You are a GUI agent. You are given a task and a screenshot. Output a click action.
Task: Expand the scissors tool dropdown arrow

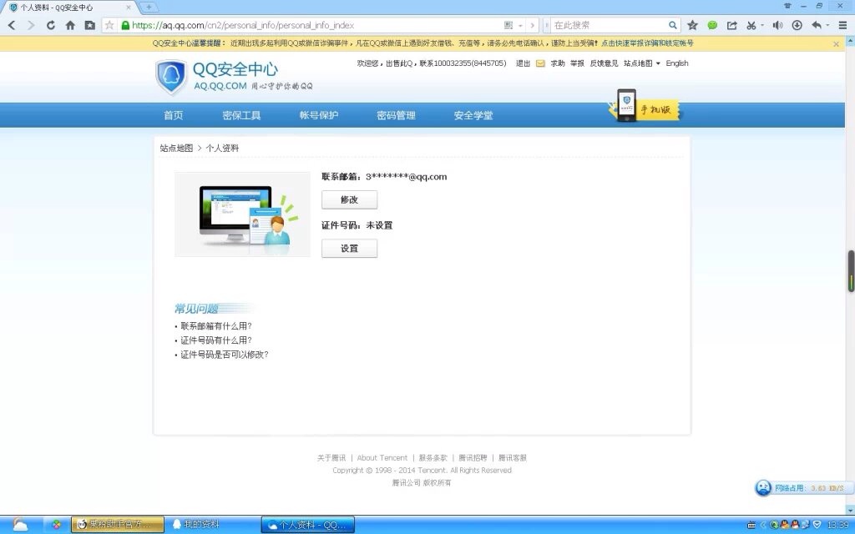pyautogui.click(x=762, y=26)
